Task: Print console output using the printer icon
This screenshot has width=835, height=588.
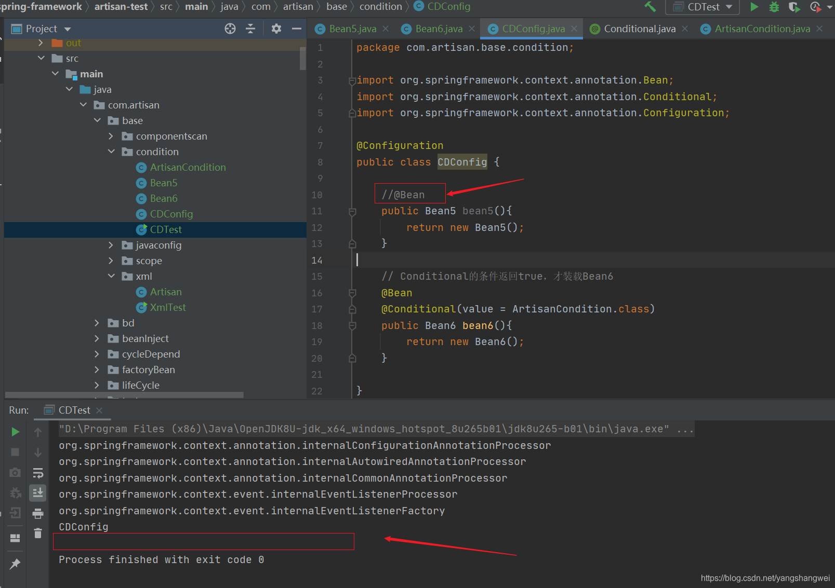Action: point(38,514)
